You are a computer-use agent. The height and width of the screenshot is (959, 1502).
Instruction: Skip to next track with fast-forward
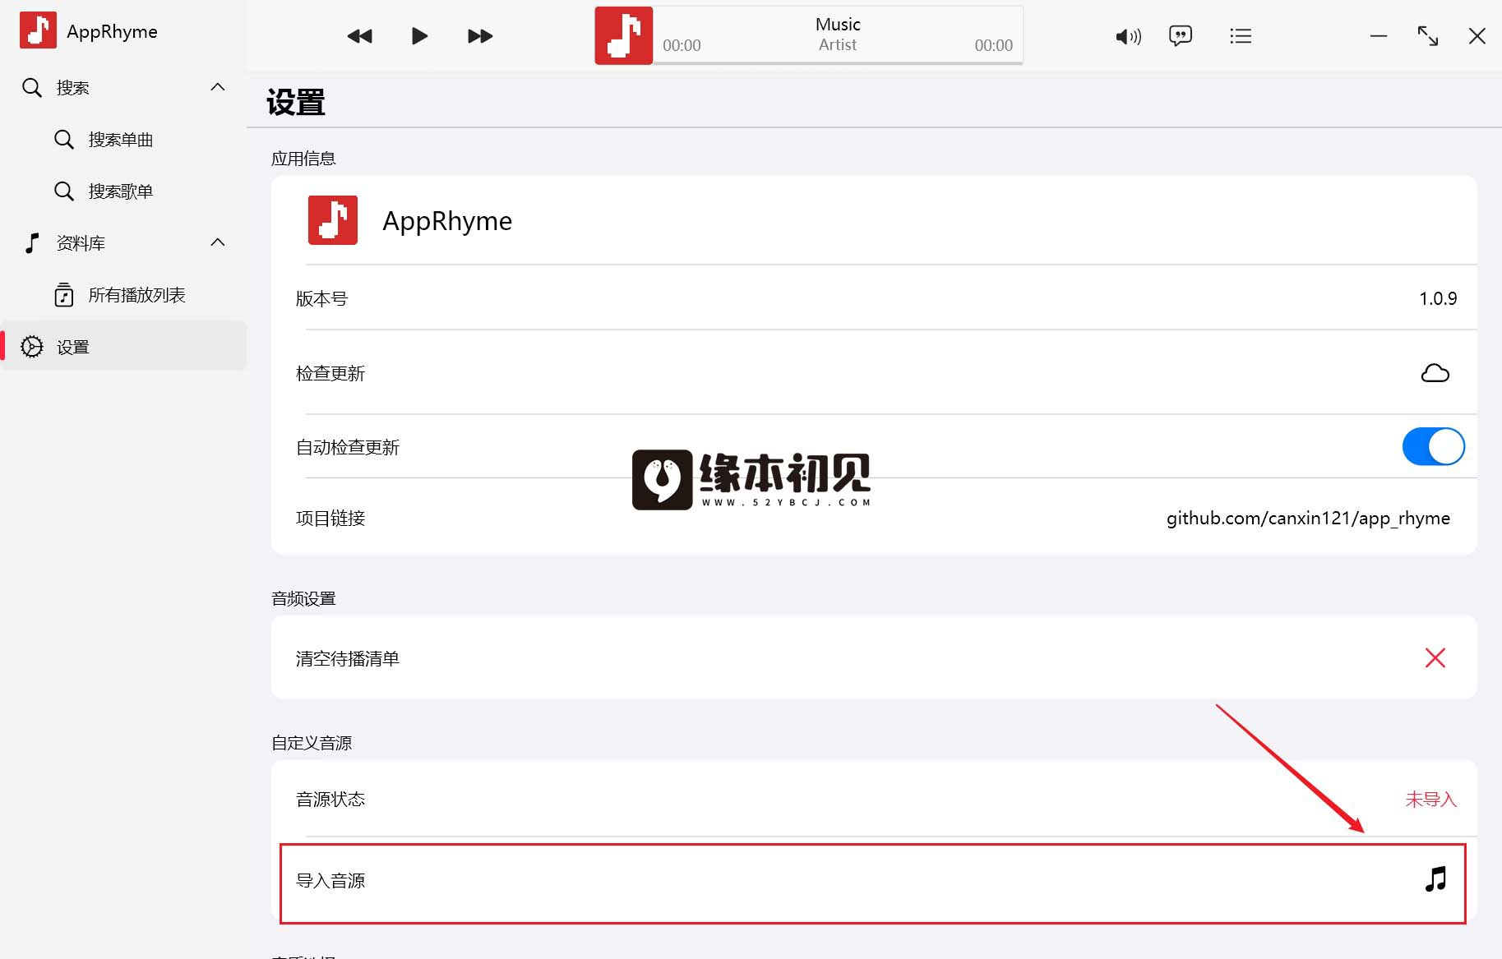(480, 36)
